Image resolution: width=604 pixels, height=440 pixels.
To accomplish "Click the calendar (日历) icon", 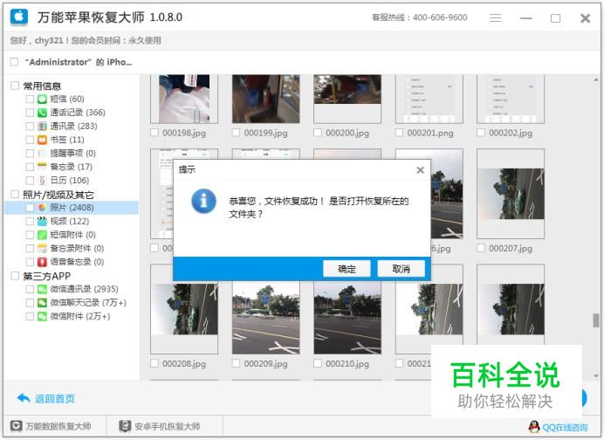I will (42, 181).
